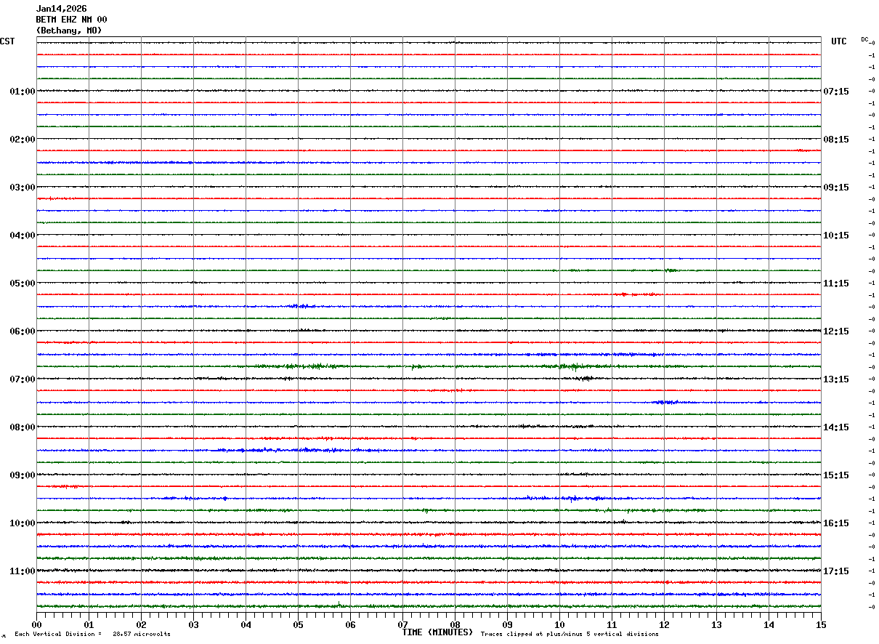This screenshot has height=644, width=879.
Task: Select minute tick label 02 on x-axis
Action: 141,624
